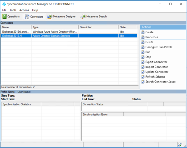Sort connectors by State column header
187x148 pixels.
point(128,27)
